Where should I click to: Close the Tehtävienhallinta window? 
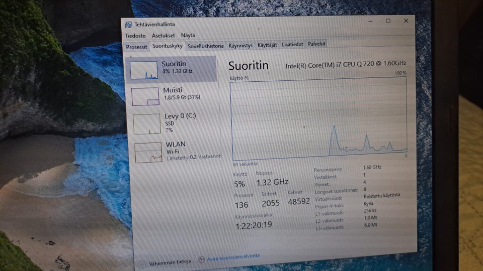(x=406, y=21)
